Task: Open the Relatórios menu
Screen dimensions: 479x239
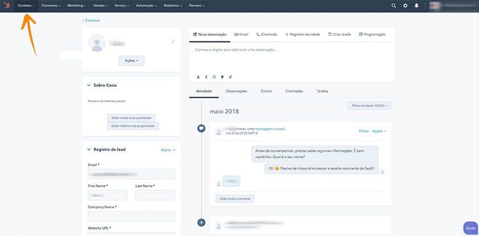Action: 173,6
